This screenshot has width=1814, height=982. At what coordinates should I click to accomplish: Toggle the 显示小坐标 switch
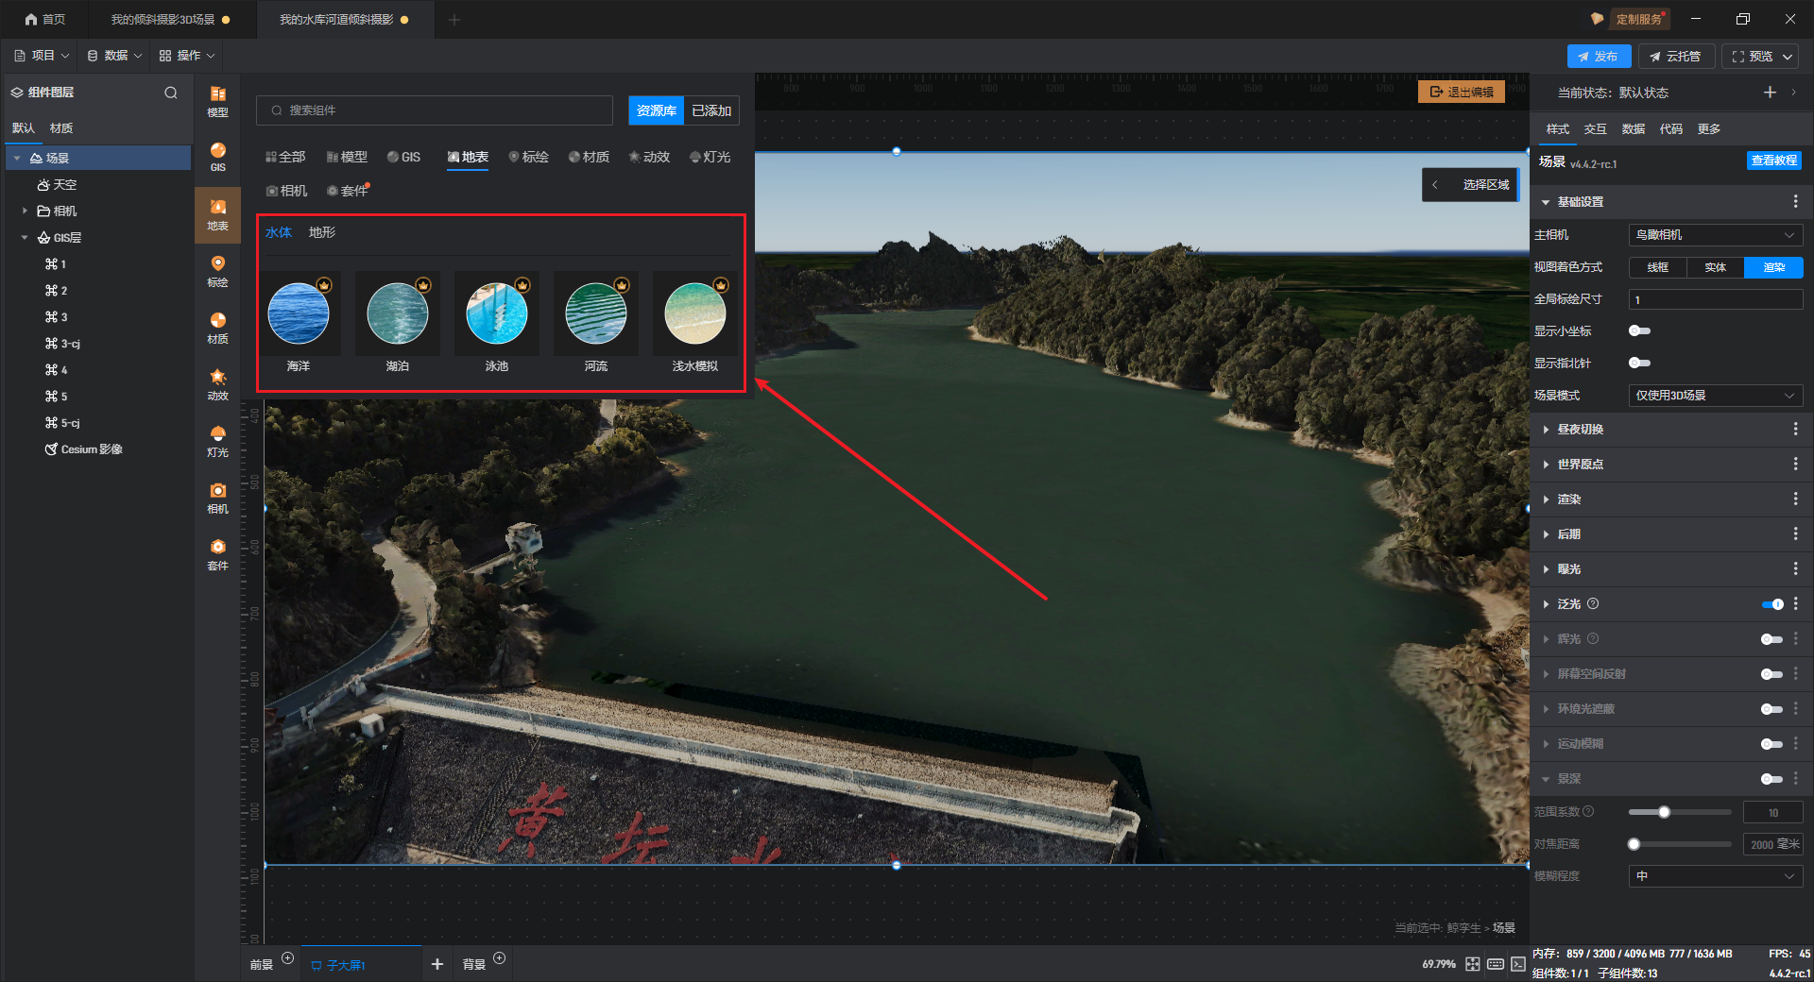[x=1639, y=330]
